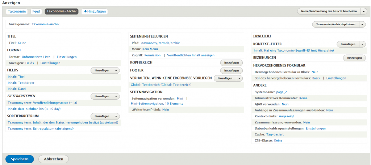Toggle the AJAX verwenden Nein setting
Image resolution: width=371 pixels, height=165 pixels.
[285, 104]
